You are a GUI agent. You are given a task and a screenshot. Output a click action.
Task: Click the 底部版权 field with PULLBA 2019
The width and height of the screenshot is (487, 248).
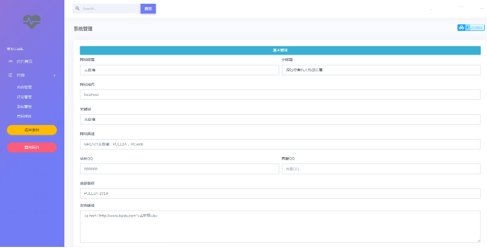(280, 194)
